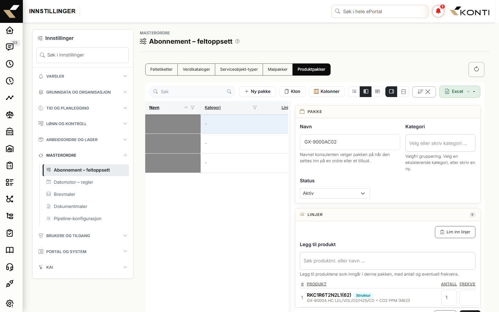This screenshot has width=499, height=312.
Task: Focus the Søk produktnr. eller navn field
Action: tap(387, 261)
